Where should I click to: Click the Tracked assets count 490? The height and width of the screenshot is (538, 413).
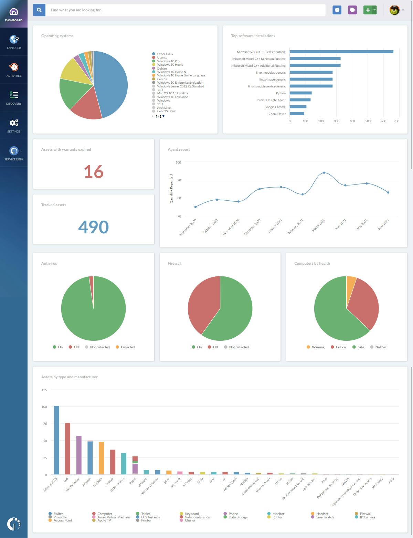(93, 226)
